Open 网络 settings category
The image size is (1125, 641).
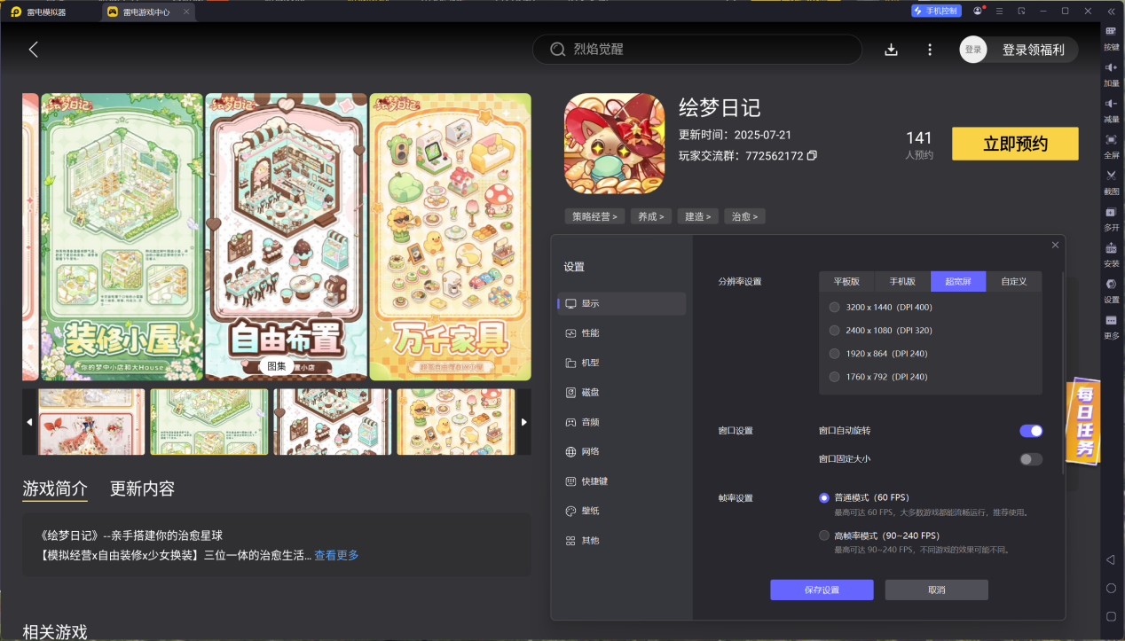(622, 451)
